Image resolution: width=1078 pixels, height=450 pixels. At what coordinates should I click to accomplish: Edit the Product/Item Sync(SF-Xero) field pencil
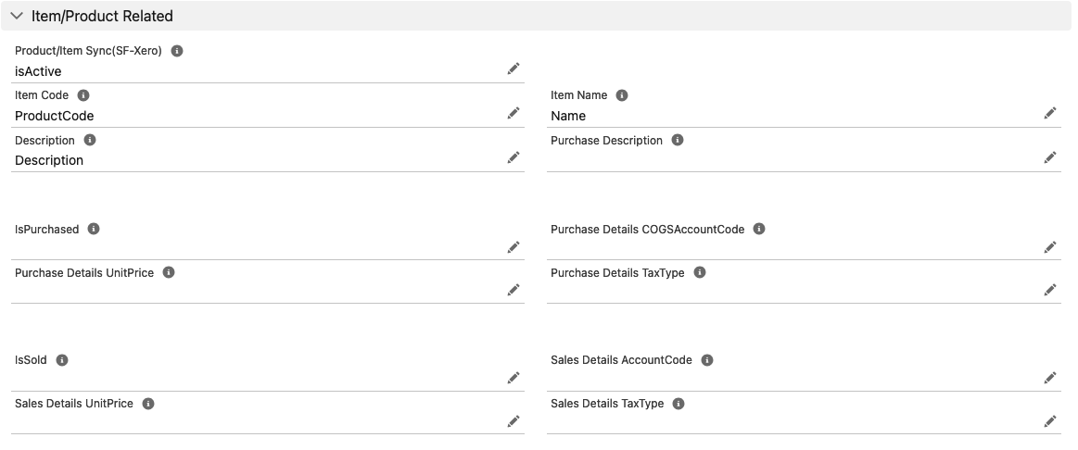pos(514,69)
